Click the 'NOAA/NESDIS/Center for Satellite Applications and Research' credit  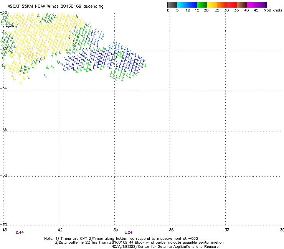click(166, 247)
